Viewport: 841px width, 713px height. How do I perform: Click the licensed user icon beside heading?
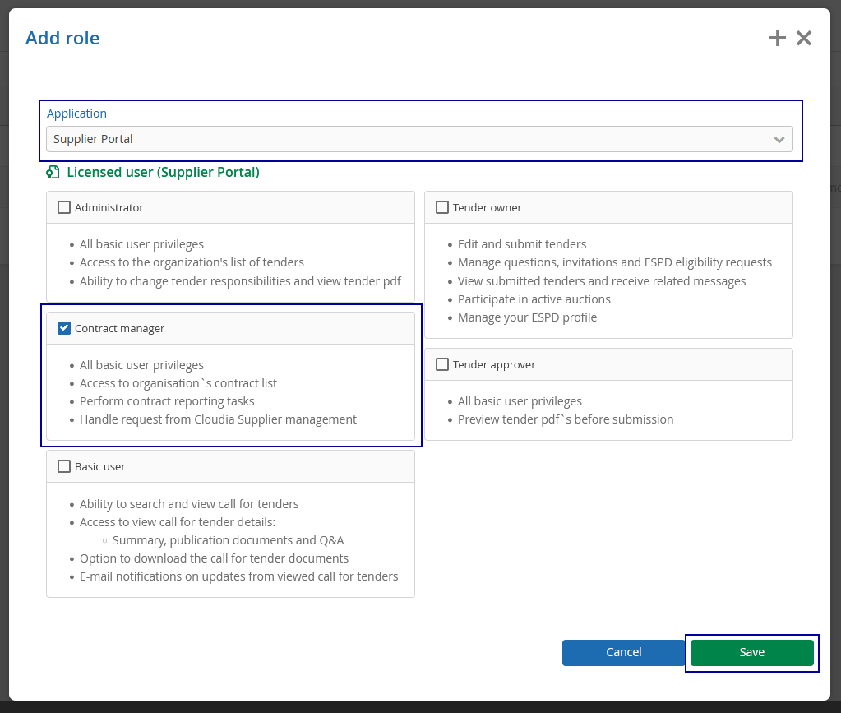pos(53,172)
